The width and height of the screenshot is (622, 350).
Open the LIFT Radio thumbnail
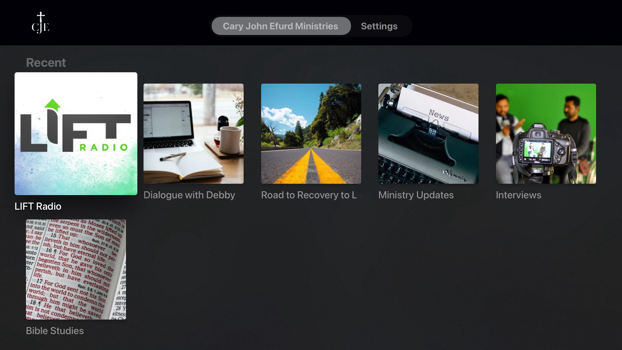[x=76, y=134]
